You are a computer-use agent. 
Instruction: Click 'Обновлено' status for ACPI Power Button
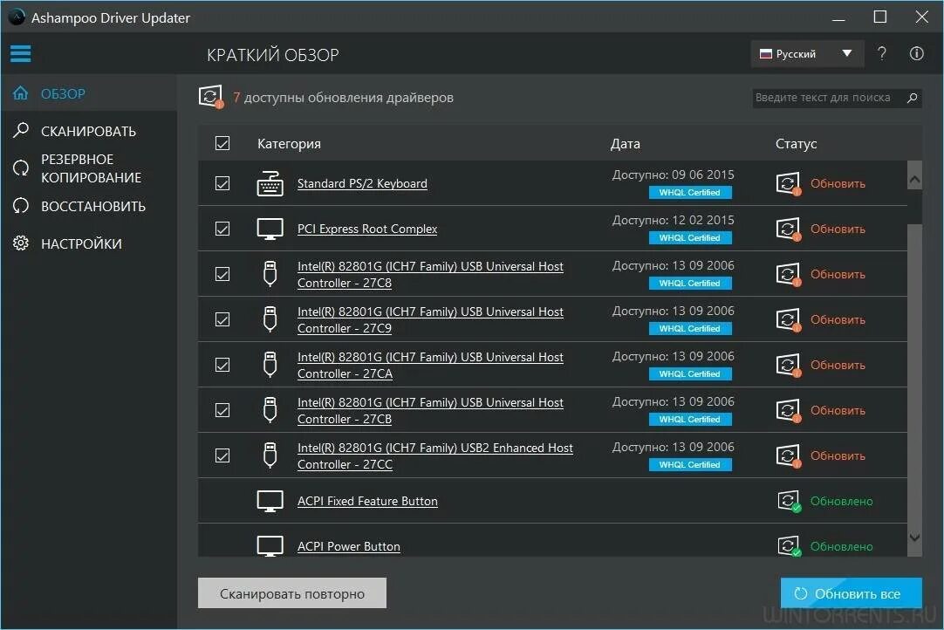(x=841, y=546)
